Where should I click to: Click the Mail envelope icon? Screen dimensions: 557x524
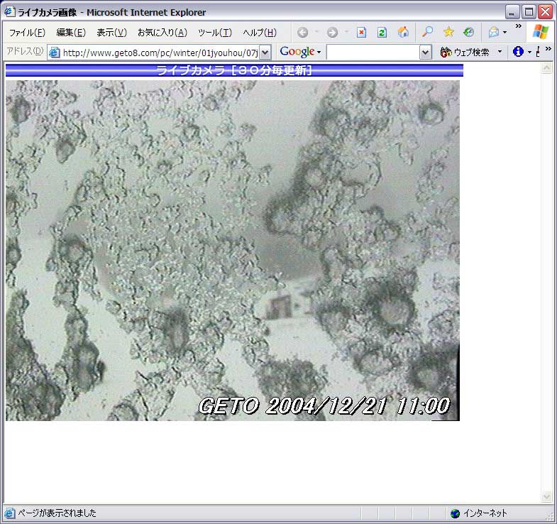[x=493, y=33]
